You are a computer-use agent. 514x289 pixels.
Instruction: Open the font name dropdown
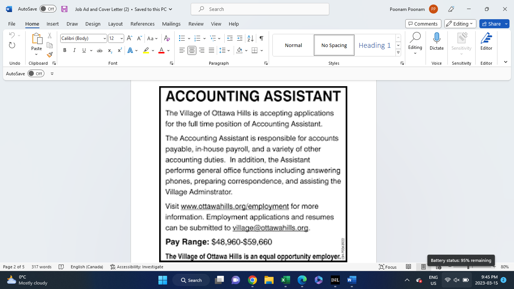tap(105, 38)
